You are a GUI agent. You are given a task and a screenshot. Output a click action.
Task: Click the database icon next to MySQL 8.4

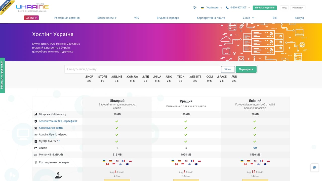pyautogui.click(x=35, y=141)
